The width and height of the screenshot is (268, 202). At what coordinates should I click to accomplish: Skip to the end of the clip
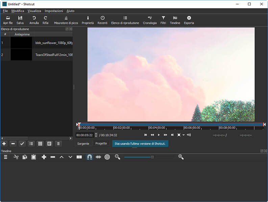172,135
